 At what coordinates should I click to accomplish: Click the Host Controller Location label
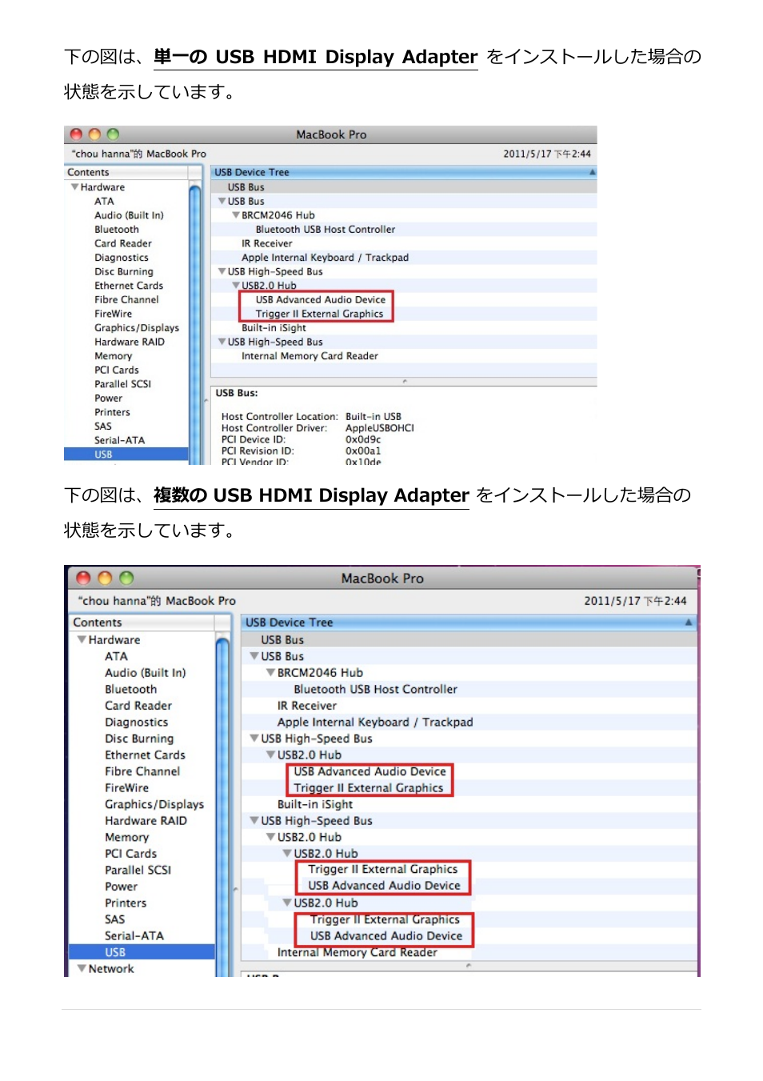[x=279, y=417]
